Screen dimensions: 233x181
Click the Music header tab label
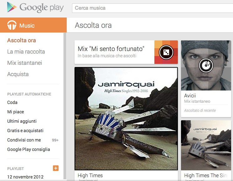(x=27, y=26)
